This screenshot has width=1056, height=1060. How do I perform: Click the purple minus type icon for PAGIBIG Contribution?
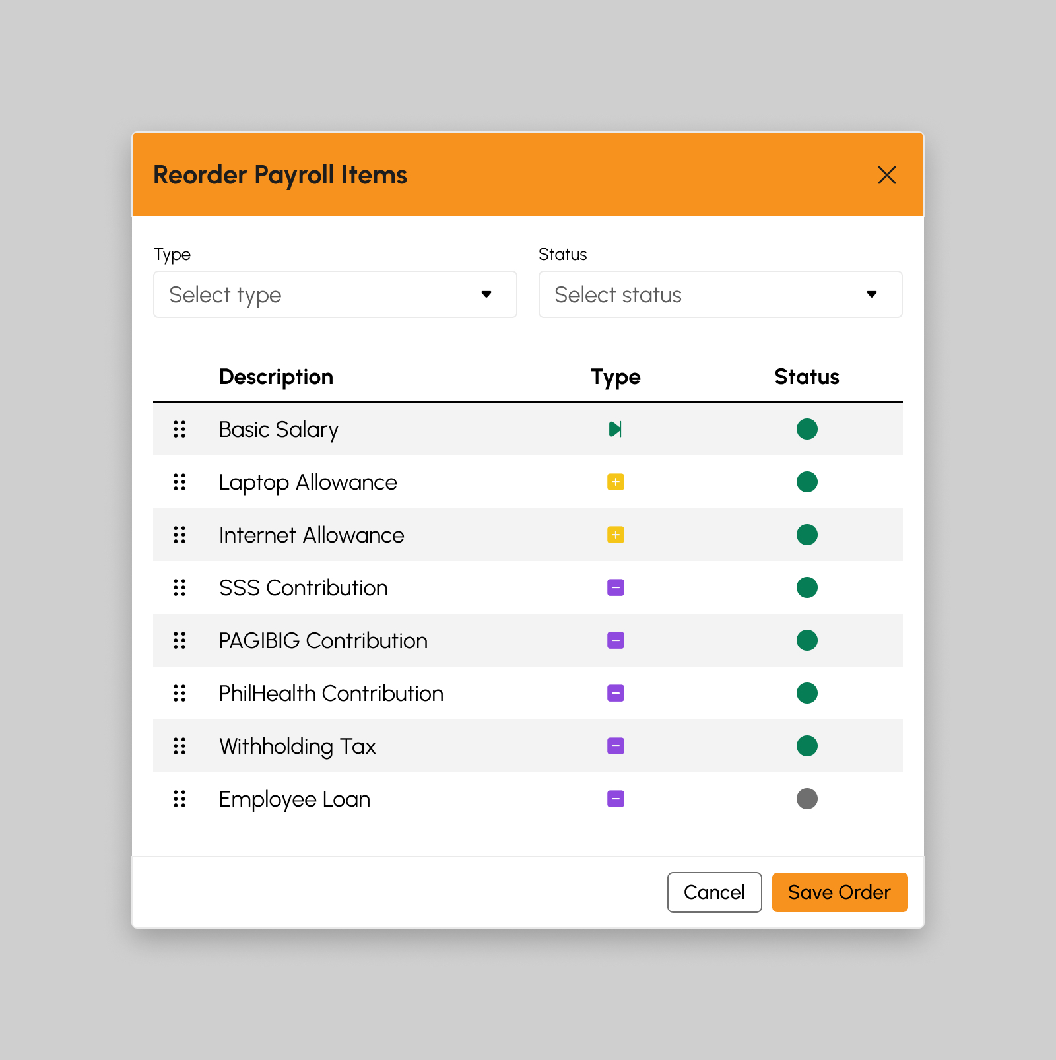616,640
